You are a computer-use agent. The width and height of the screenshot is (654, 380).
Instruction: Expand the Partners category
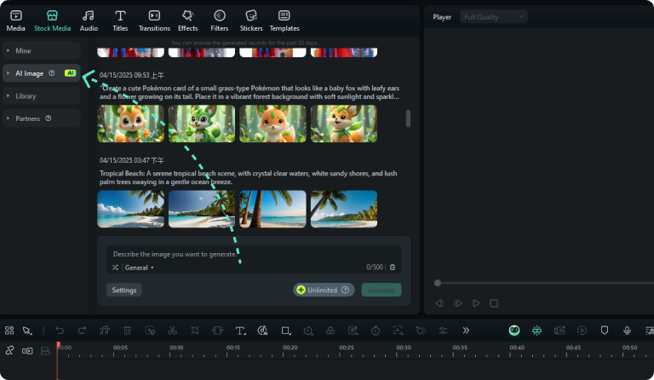pyautogui.click(x=41, y=118)
